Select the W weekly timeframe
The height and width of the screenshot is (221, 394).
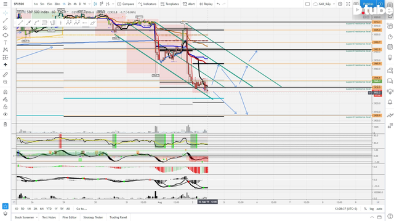[x=84, y=4]
